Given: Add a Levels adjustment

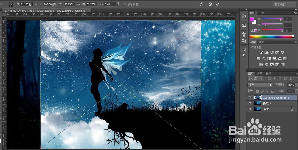Looking at the screenshot, I should coord(266,53).
